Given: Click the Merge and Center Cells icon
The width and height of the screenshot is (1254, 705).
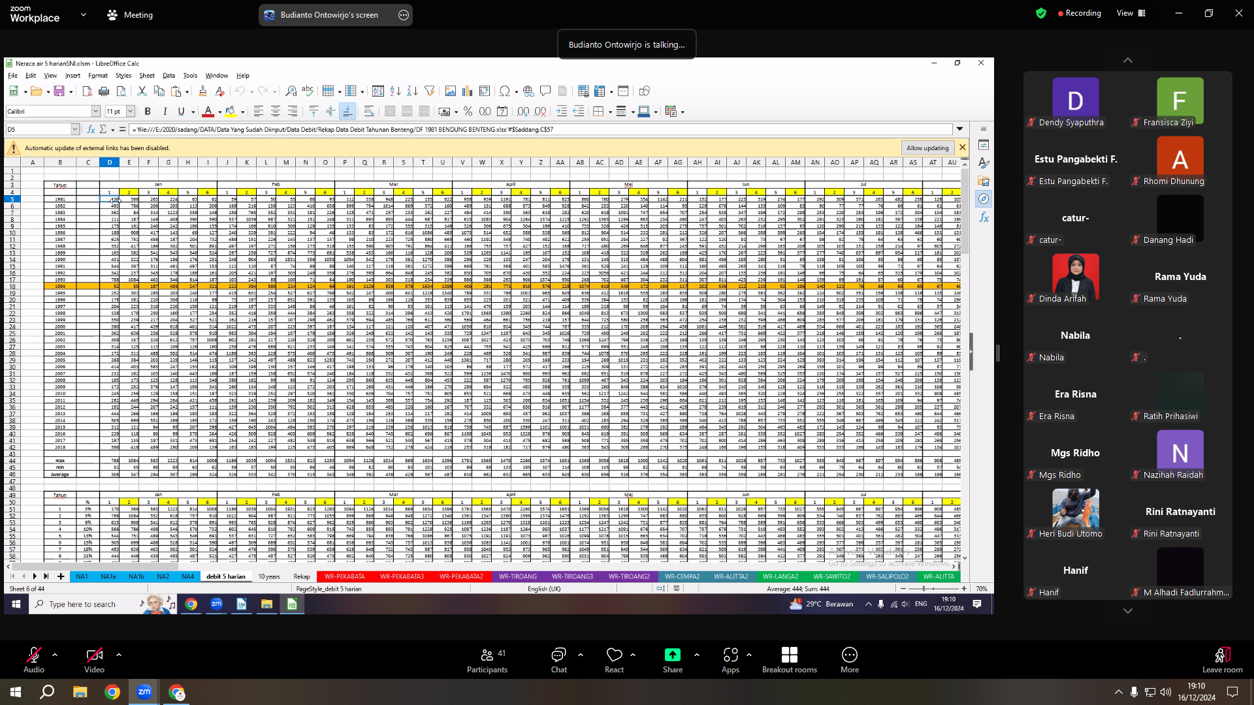Looking at the screenshot, I should [x=390, y=112].
